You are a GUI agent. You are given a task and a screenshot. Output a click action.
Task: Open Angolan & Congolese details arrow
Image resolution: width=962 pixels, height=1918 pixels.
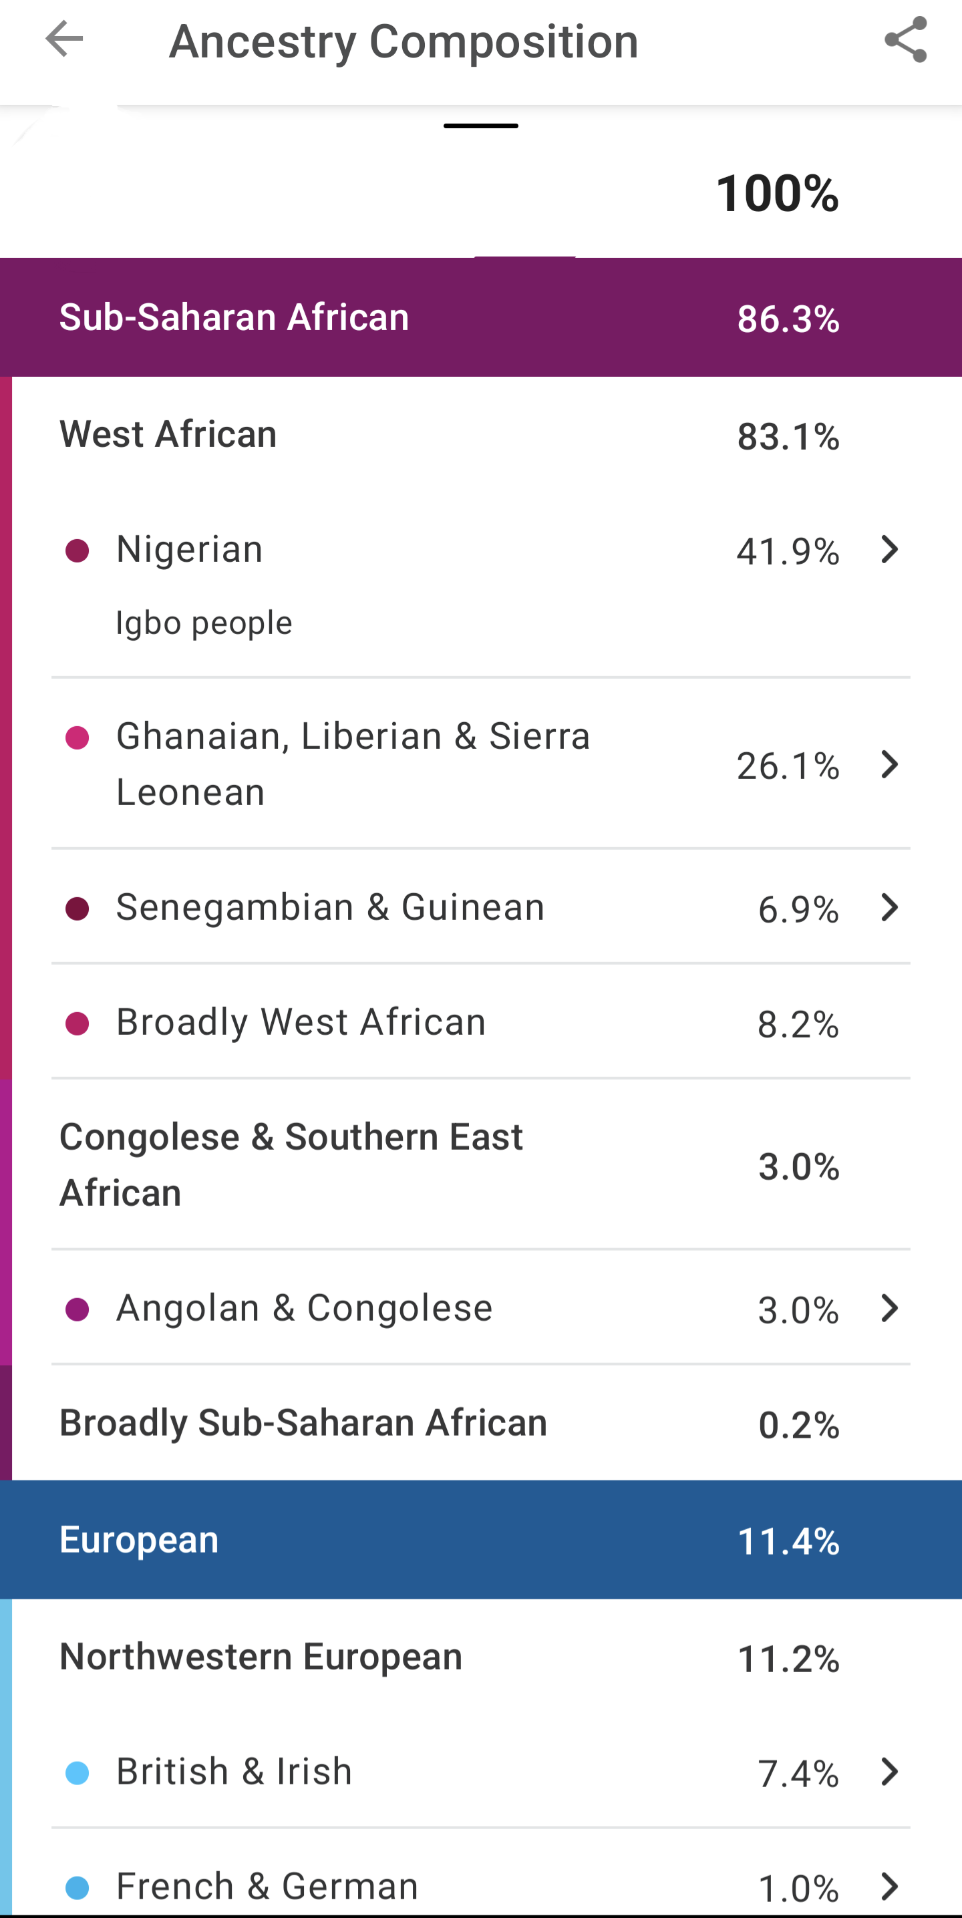tap(889, 1308)
